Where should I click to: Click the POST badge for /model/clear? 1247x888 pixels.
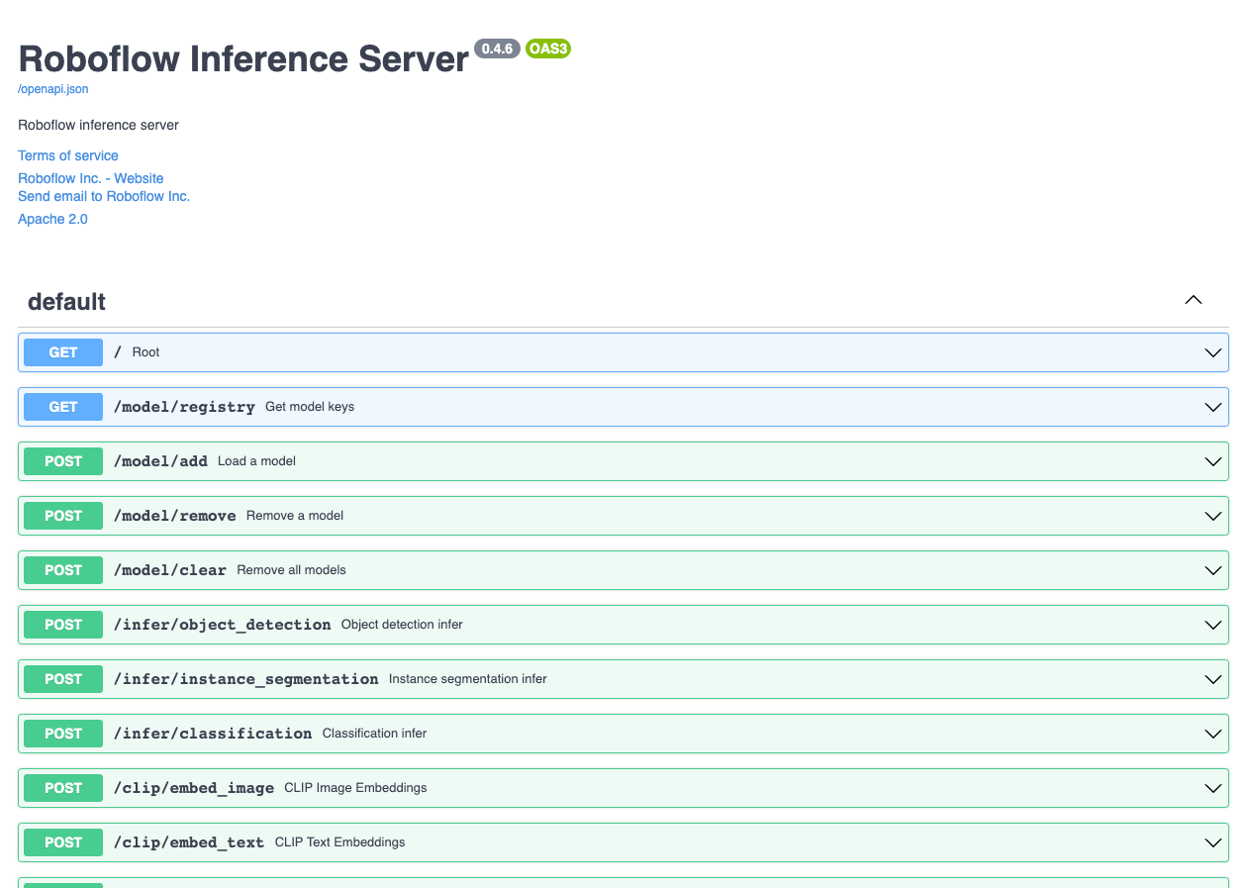63,570
